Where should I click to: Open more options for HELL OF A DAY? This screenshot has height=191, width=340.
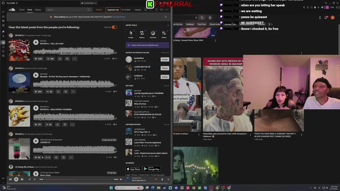75,59
